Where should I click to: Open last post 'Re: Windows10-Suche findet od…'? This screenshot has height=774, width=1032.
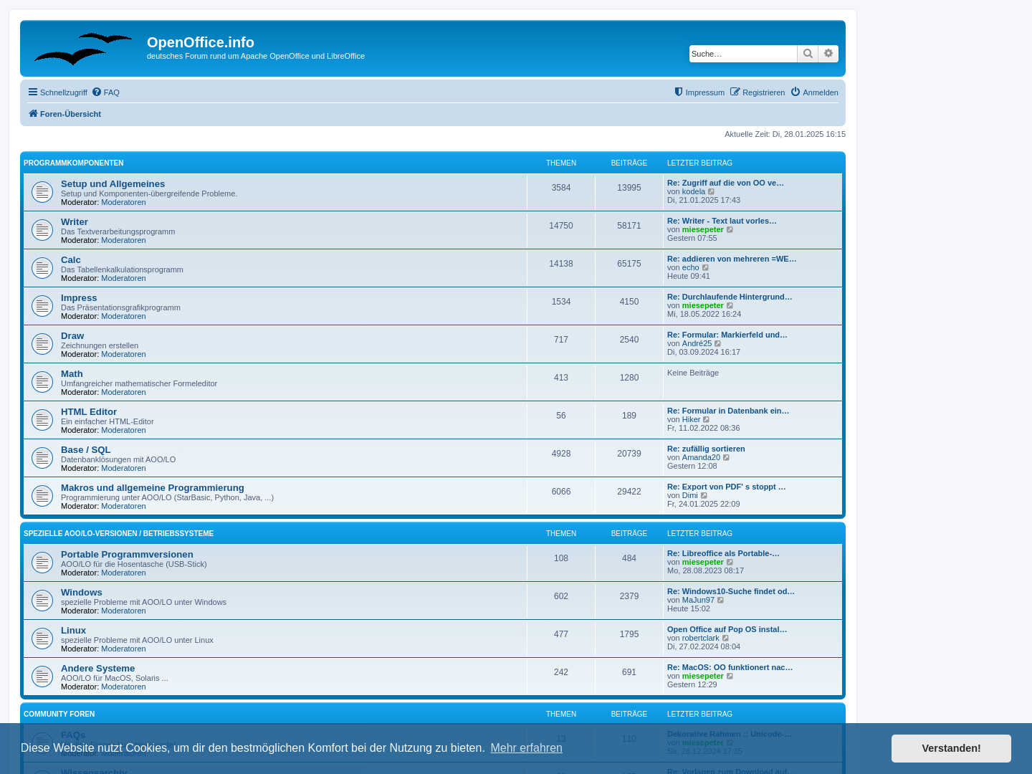click(731, 591)
